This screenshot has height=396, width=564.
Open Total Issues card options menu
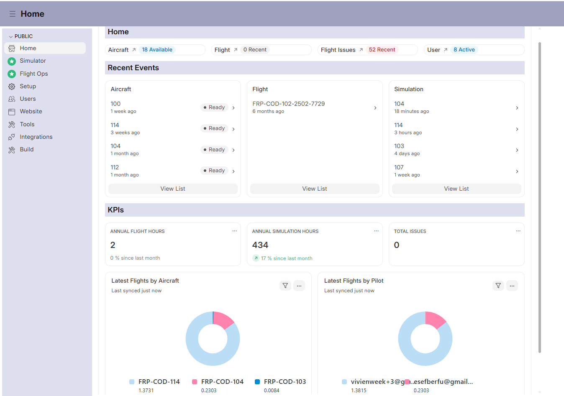pos(518,231)
